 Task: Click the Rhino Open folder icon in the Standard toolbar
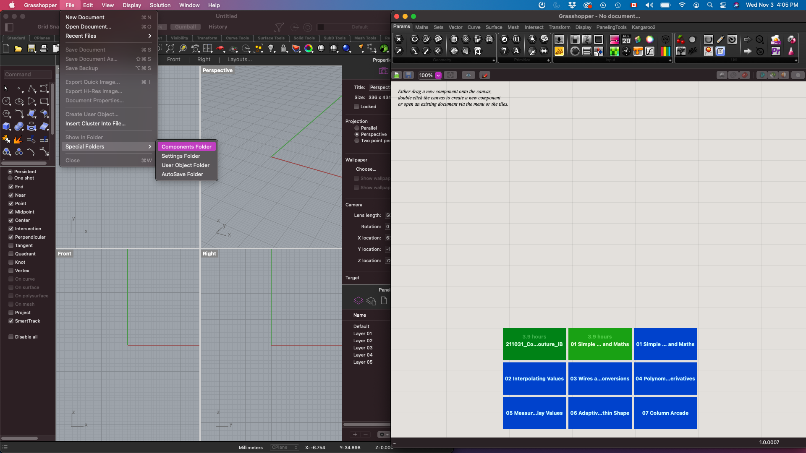(18, 49)
